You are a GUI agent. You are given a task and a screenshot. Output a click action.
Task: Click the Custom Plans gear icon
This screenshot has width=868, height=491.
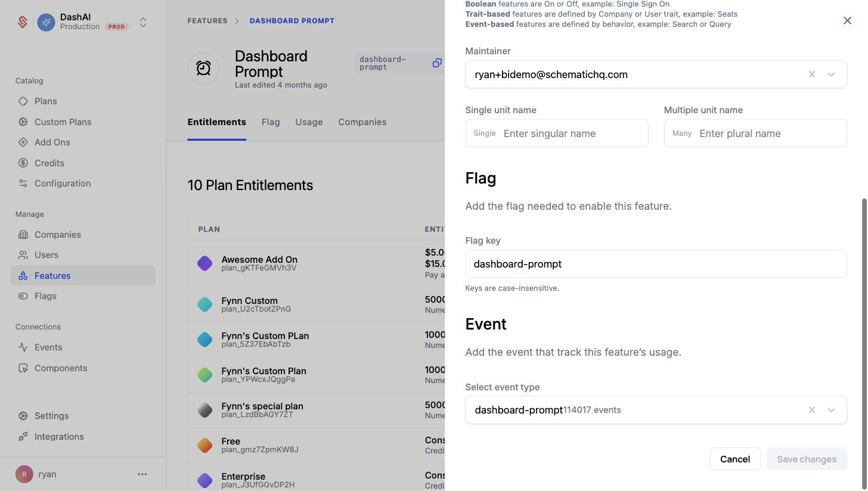pos(23,122)
